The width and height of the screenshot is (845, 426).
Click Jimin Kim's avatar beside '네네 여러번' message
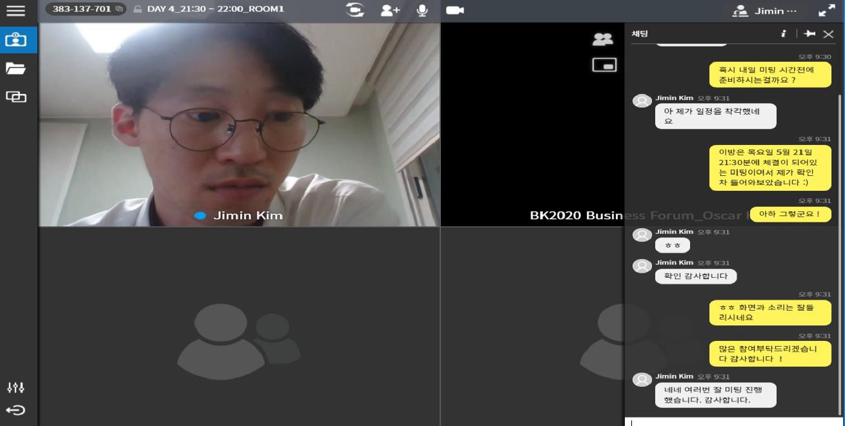pyautogui.click(x=642, y=380)
